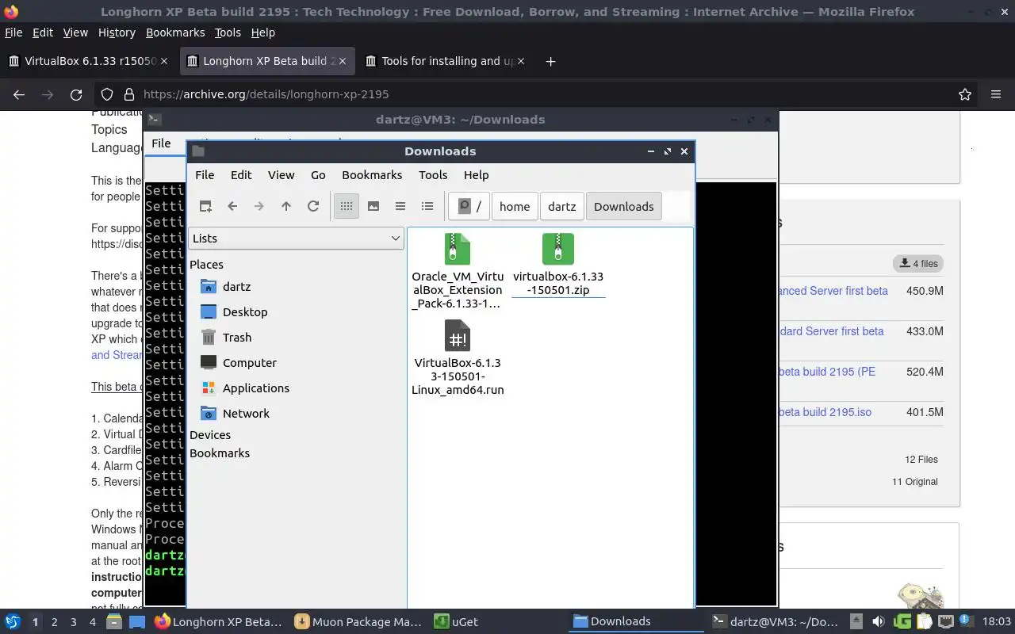The image size is (1015, 634).
Task: Switch to icon view in file manager
Action: [x=346, y=206]
